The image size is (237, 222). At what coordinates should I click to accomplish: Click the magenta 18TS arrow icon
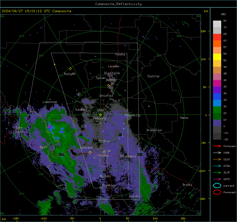click(217, 179)
